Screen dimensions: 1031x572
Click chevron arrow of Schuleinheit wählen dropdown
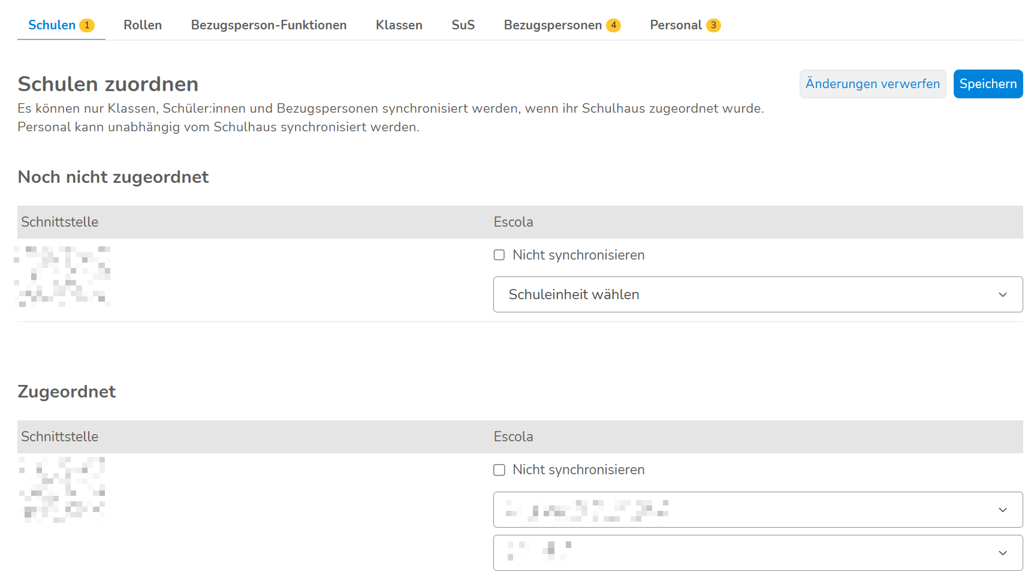[1003, 294]
